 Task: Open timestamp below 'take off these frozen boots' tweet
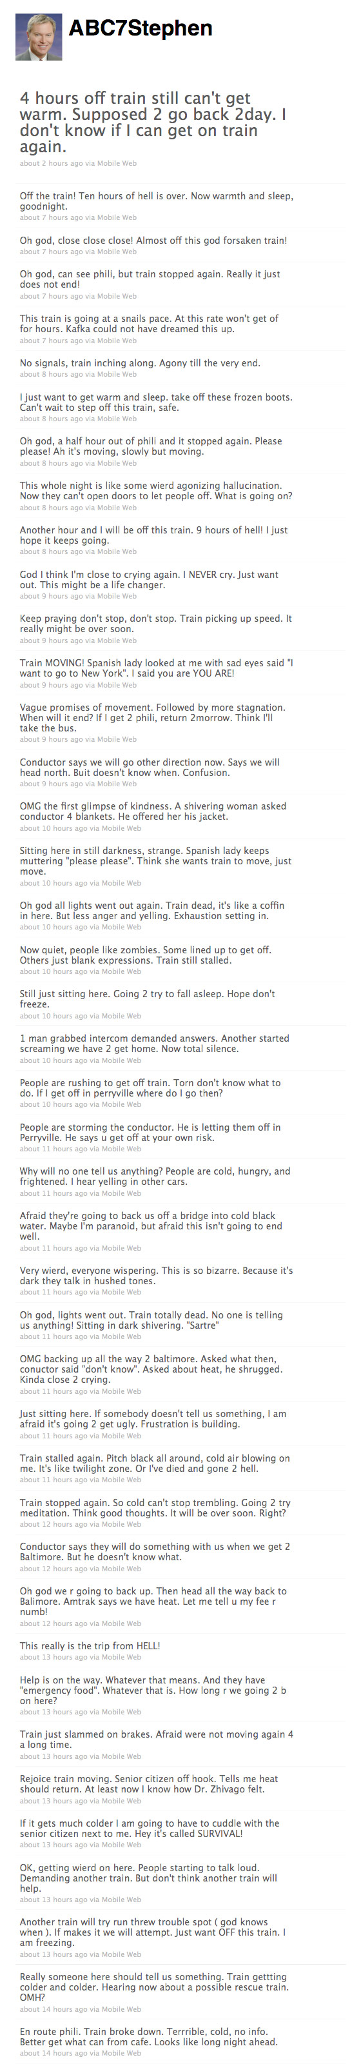pos(51,419)
